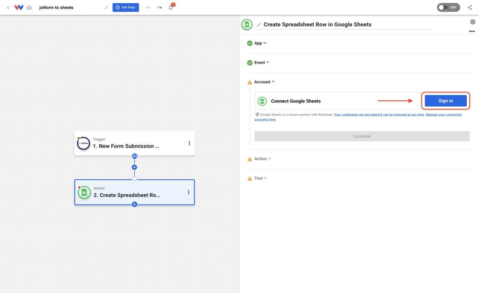The image size is (479, 293).
Task: Click the Connect Google Sheets label
Action: [x=296, y=101]
